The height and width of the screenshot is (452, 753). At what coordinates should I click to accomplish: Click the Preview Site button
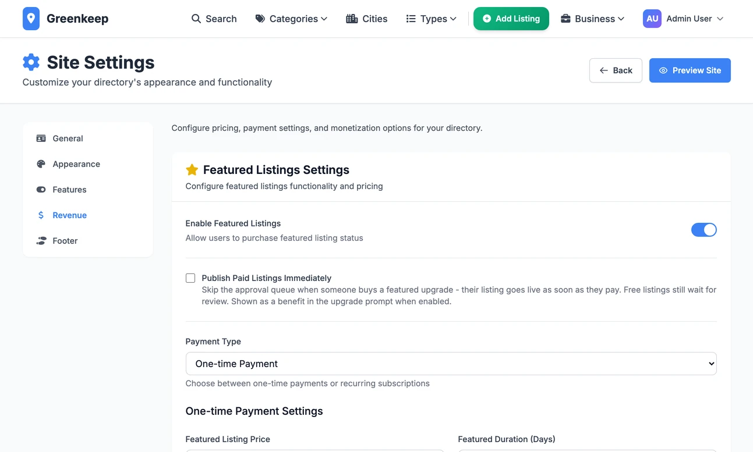(690, 70)
